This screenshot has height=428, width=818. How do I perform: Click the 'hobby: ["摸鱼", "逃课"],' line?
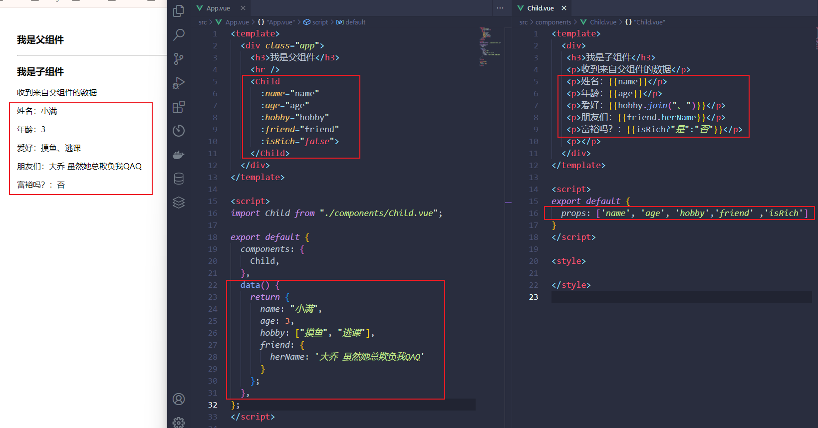(317, 333)
